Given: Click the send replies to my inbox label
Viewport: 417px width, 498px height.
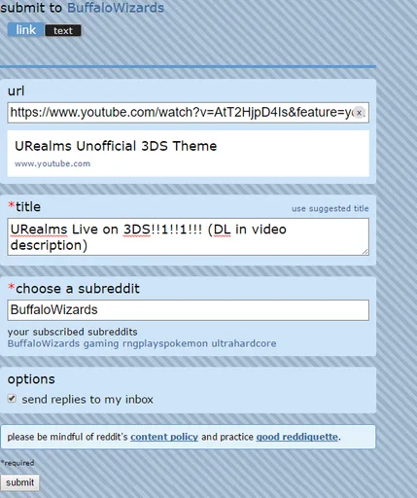Looking at the screenshot, I should click(87, 400).
